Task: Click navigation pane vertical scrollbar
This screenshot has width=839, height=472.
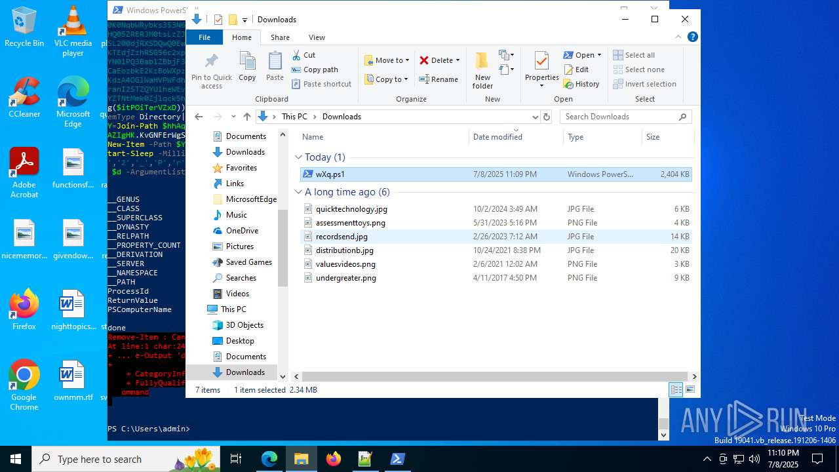Action: point(283,248)
